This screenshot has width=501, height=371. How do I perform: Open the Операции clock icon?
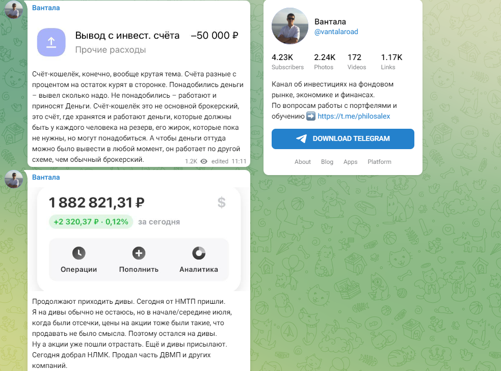pos(78,253)
